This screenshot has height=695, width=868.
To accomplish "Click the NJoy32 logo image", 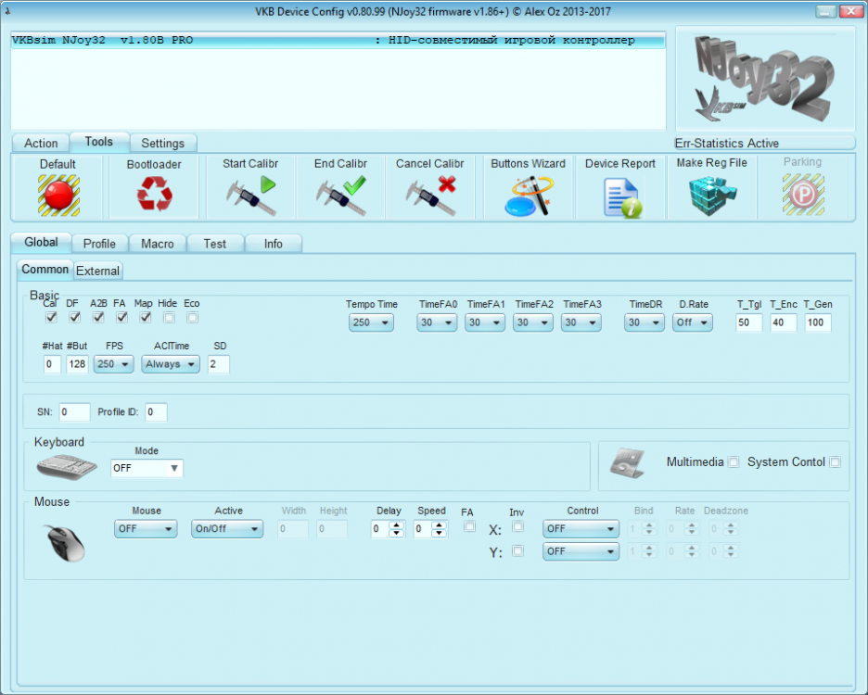I will [x=765, y=79].
